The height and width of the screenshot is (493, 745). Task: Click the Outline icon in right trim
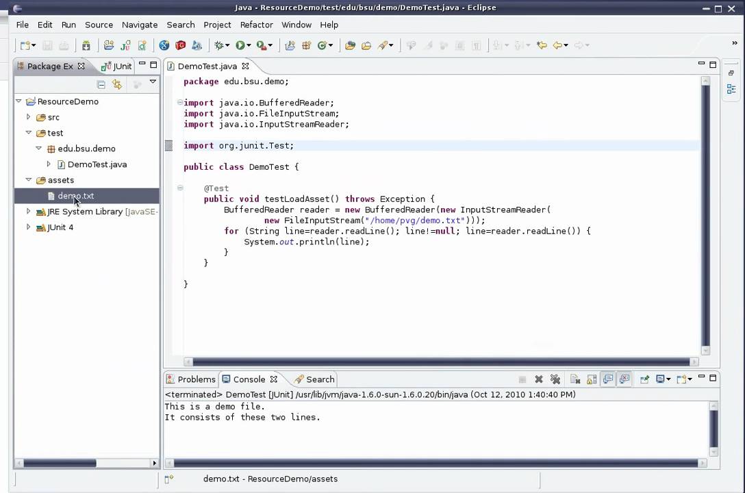(x=731, y=89)
